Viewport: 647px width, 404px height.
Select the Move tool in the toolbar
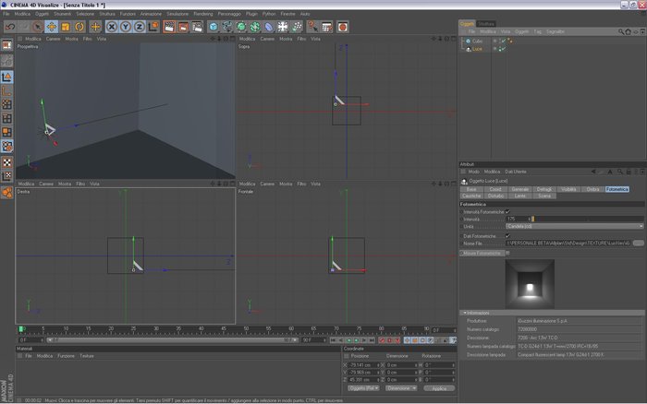coord(52,27)
